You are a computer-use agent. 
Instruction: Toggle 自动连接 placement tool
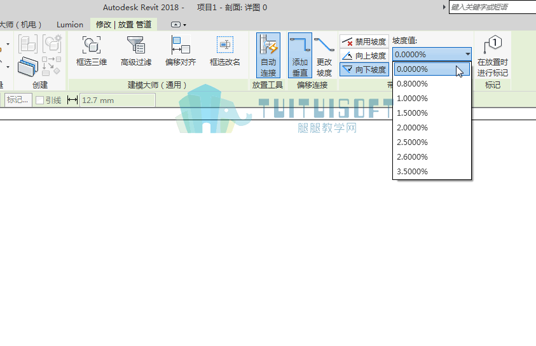point(268,55)
